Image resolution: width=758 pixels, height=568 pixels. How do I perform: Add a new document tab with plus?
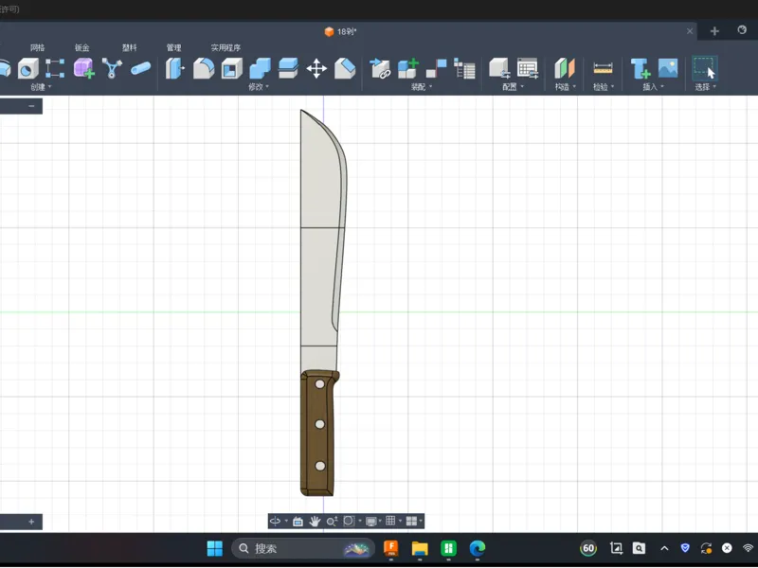(714, 31)
